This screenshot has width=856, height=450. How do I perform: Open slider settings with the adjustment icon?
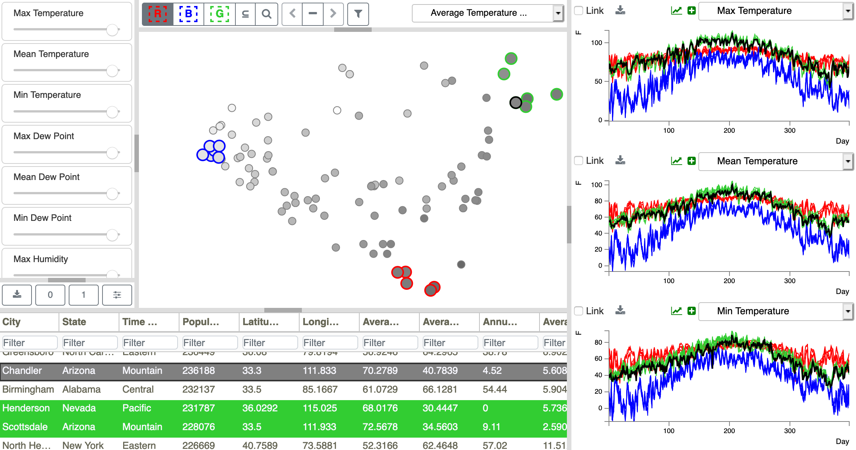click(x=117, y=295)
